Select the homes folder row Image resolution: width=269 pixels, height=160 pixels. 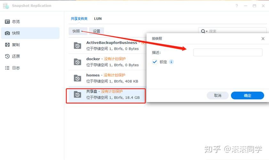coord(107,78)
